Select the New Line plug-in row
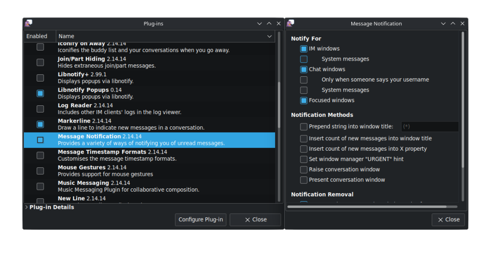The height and width of the screenshot is (256, 490). 149,199
